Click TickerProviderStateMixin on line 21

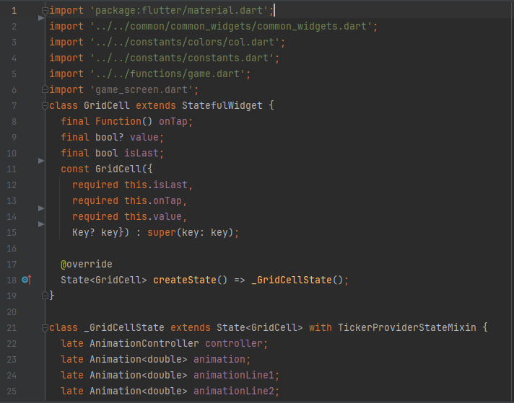tap(407, 328)
